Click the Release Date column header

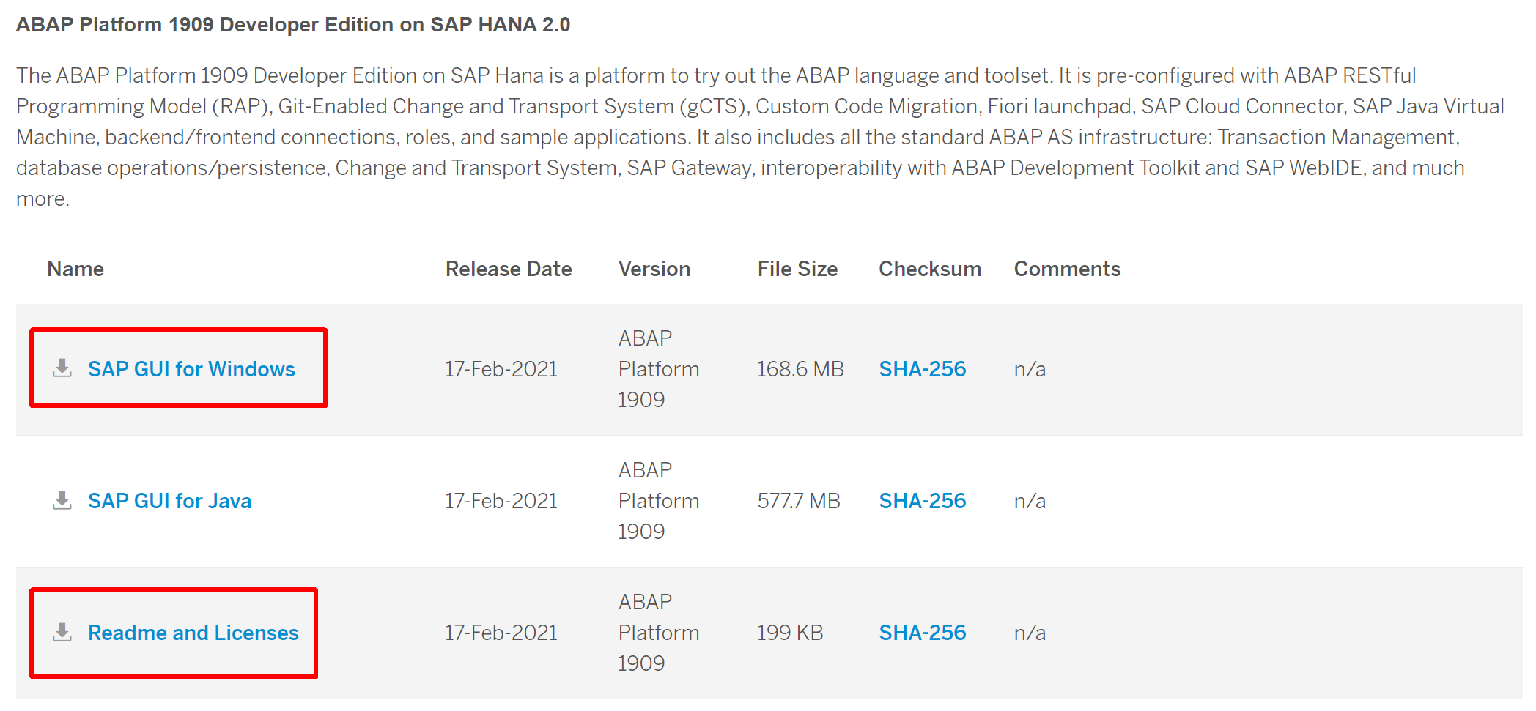point(509,269)
